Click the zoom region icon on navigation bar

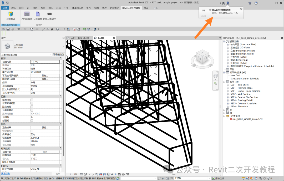coord(215,83)
